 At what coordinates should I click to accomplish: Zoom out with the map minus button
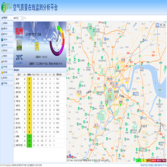coord(69,54)
